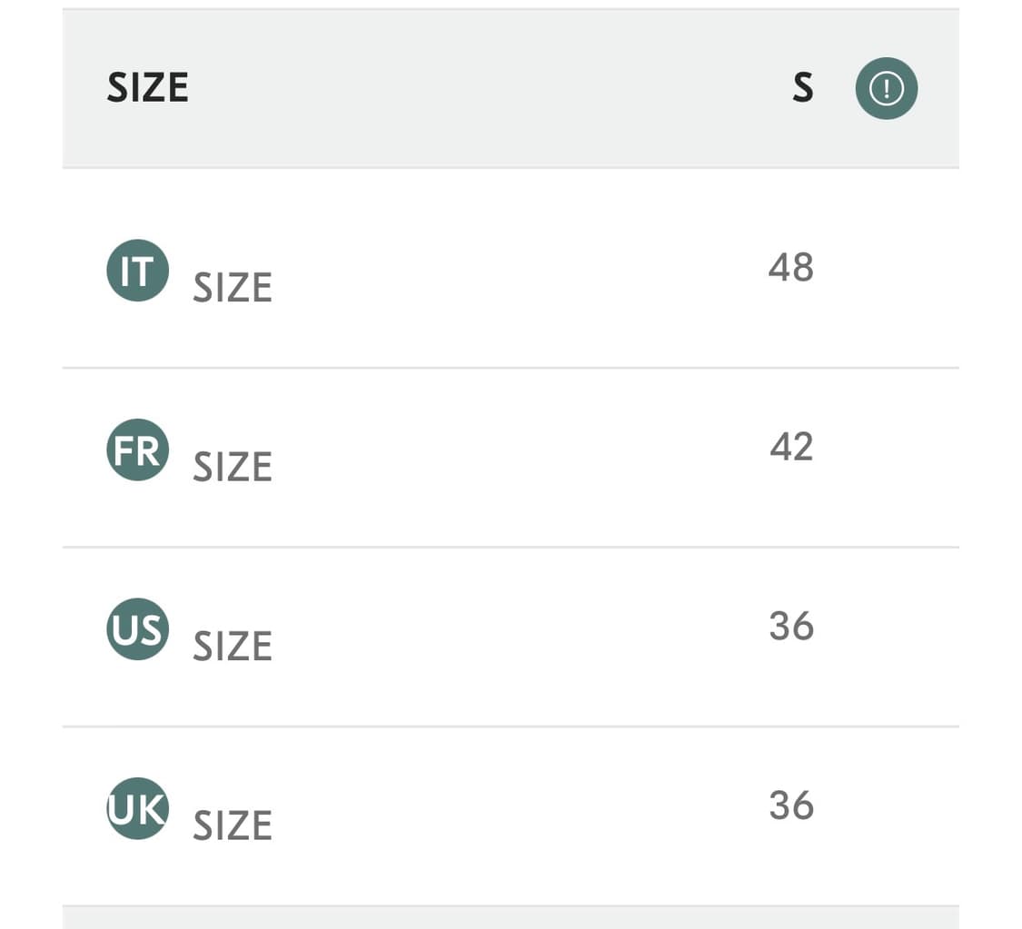Select the French size 42 value
The height and width of the screenshot is (929, 1022).
[x=791, y=447]
